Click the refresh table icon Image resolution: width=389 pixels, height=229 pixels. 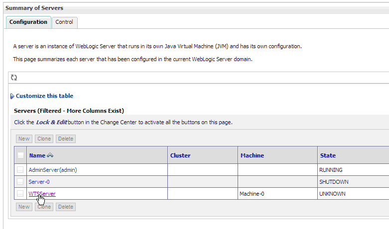tap(14, 77)
